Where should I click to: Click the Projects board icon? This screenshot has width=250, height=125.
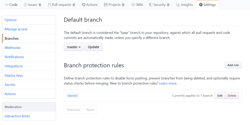pos(105,5)
